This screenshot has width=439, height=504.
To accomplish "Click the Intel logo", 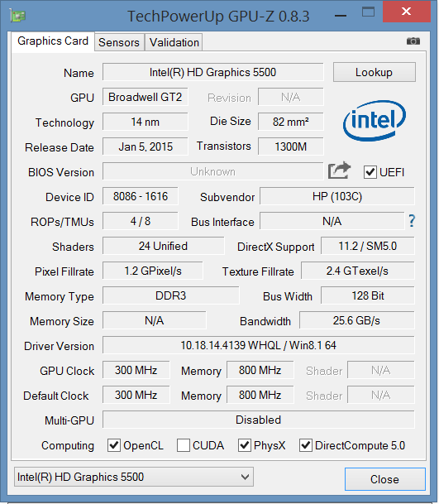I will click(x=375, y=121).
